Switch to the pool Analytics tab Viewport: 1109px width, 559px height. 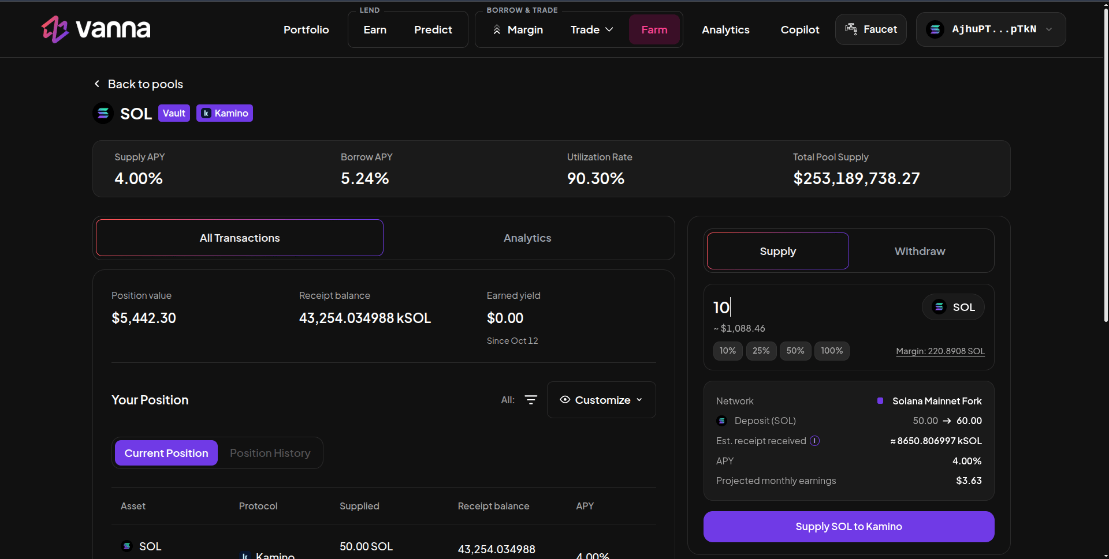tap(527, 238)
